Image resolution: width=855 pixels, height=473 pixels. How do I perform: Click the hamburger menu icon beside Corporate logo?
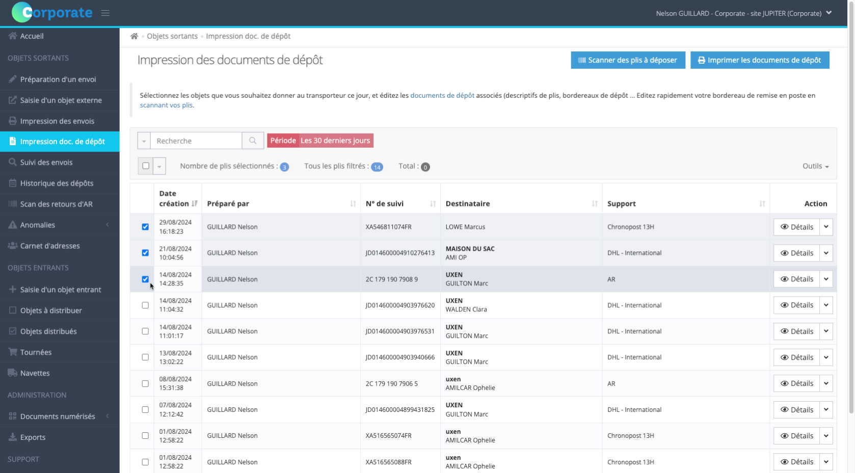coord(105,13)
